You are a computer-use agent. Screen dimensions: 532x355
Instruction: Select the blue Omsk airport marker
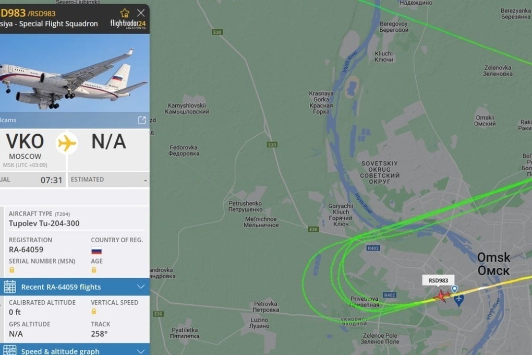coord(458,300)
